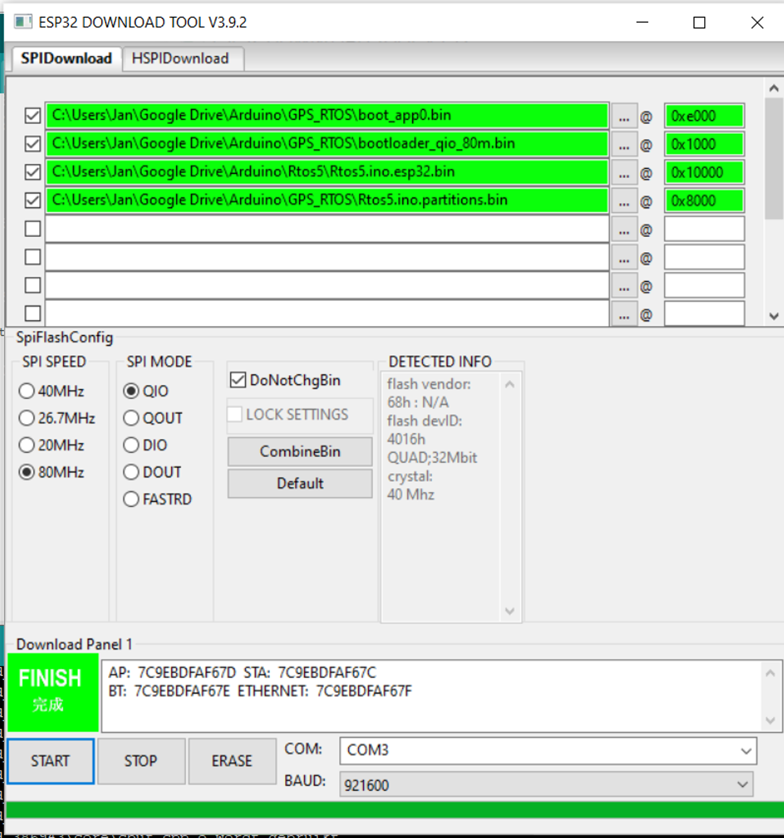The height and width of the screenshot is (838, 784).
Task: Open file browser for Rtos5.ino.esp32.bin row
Action: point(624,173)
